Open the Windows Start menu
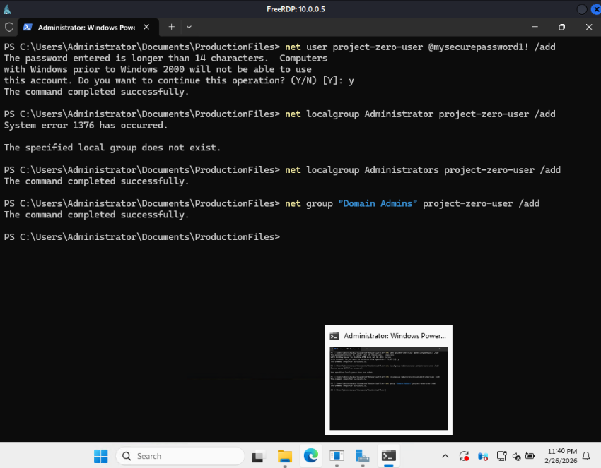601x468 pixels. coord(101,456)
